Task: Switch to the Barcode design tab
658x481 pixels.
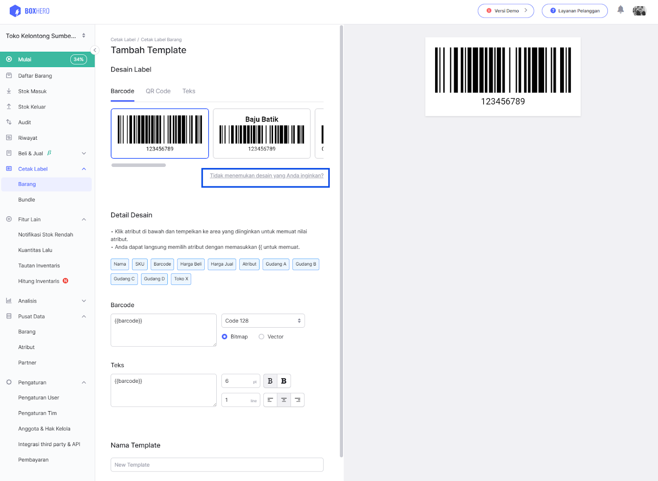Action: pyautogui.click(x=123, y=91)
